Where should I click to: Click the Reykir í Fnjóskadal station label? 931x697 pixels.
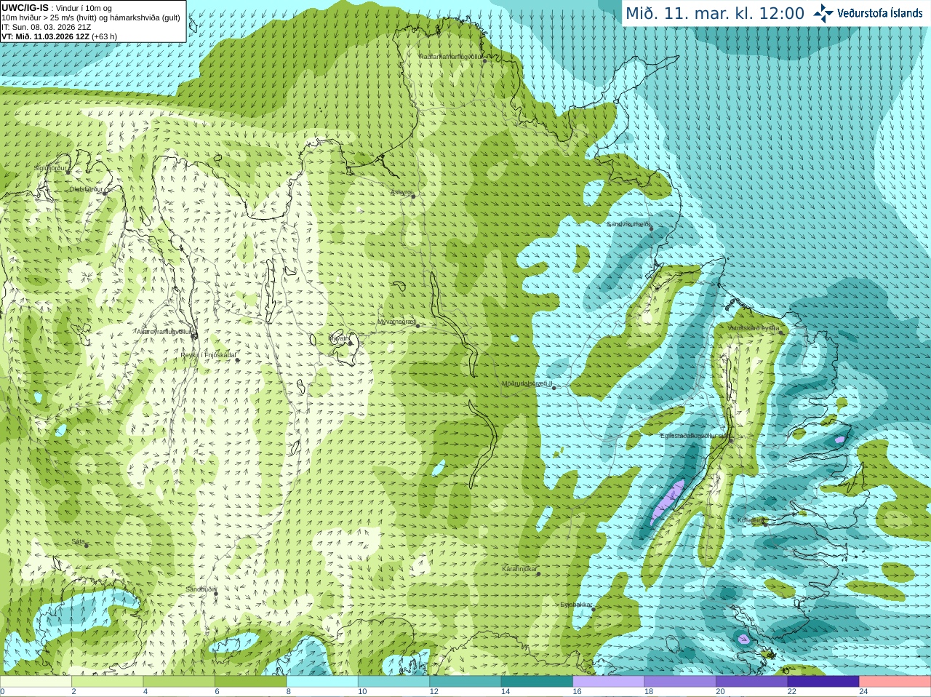[208, 355]
